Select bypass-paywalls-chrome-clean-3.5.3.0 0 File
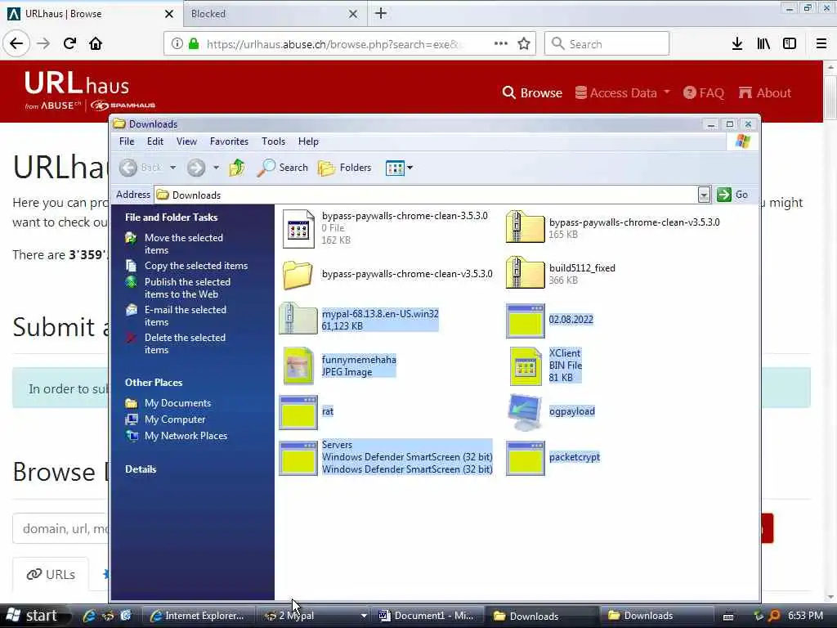The height and width of the screenshot is (628, 837). tap(298, 229)
